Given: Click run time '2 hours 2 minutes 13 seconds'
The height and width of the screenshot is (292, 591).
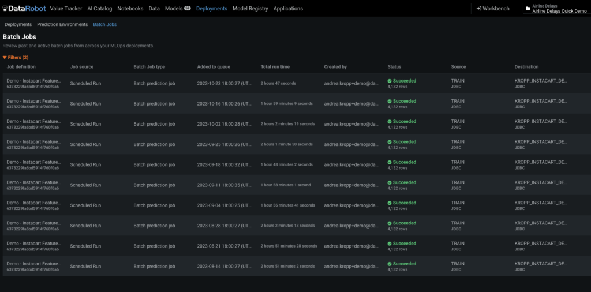Looking at the screenshot, I should [x=287, y=226].
